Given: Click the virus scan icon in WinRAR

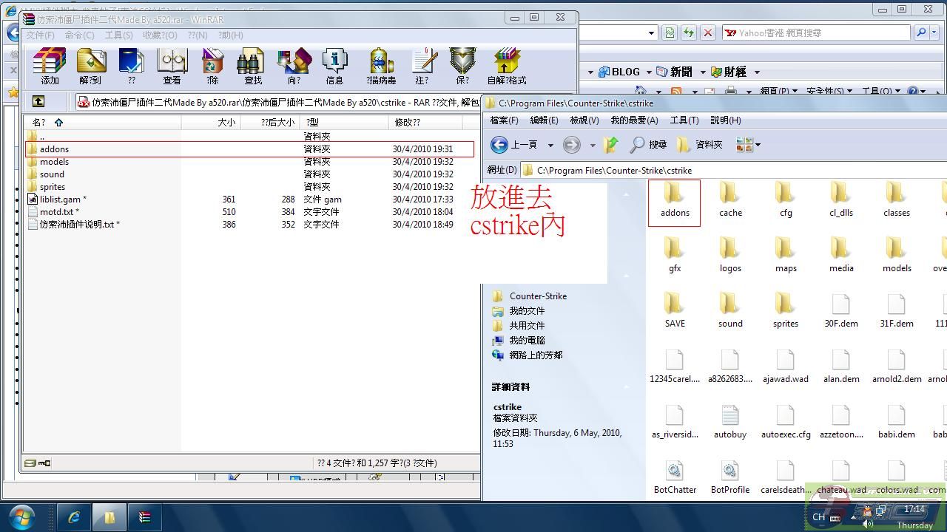Looking at the screenshot, I should (x=381, y=66).
